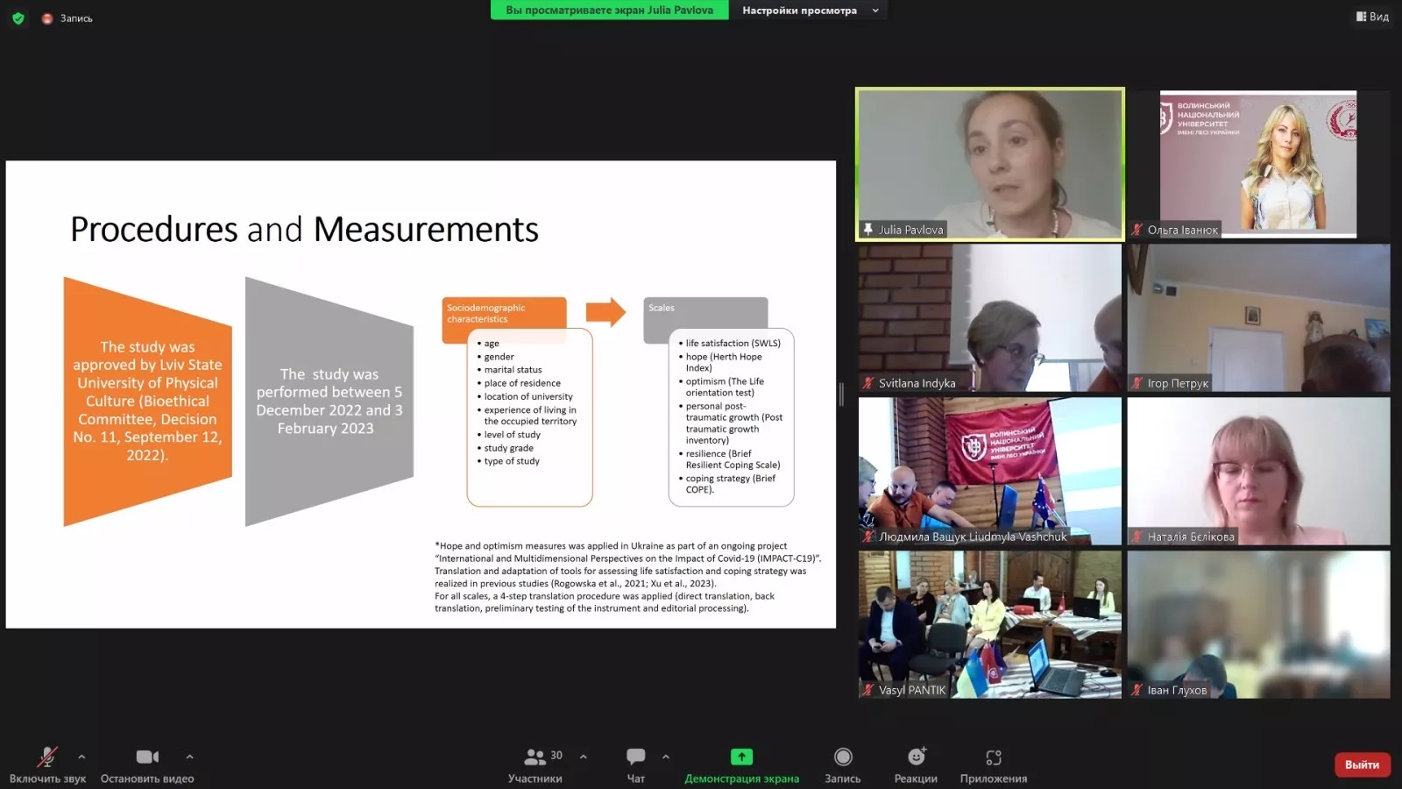The height and width of the screenshot is (789, 1402).
Task: Select Svitlana Indyka's video thumbnail
Action: point(989,317)
